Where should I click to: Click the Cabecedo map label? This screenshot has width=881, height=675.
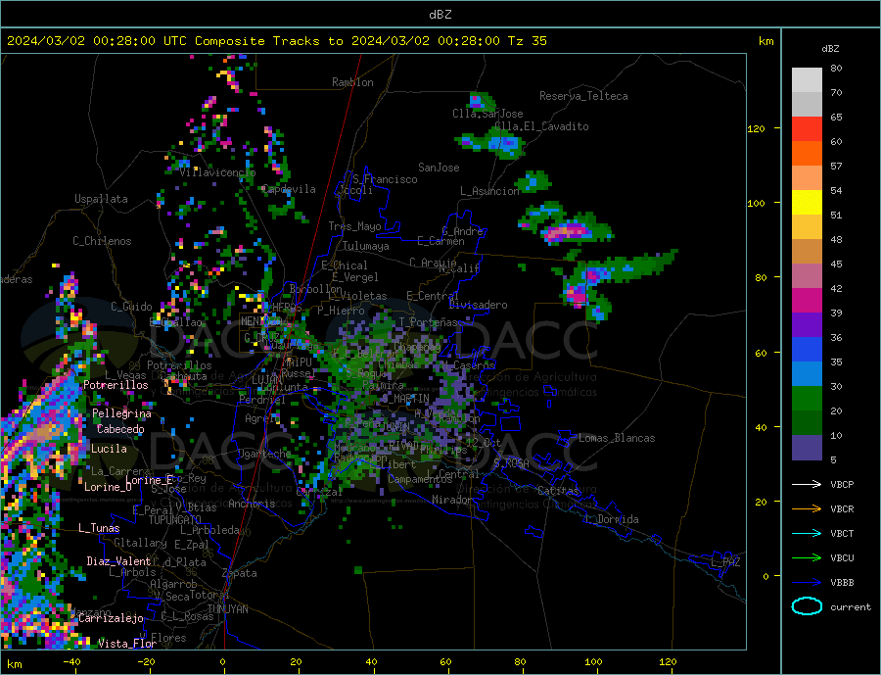tap(120, 429)
